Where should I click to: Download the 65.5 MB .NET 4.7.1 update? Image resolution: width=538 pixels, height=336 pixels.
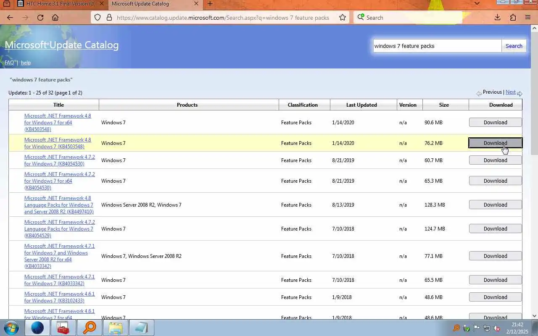click(495, 280)
